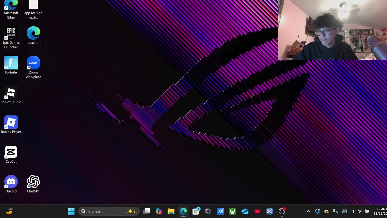This screenshot has width=387, height=218.
Task: Select the ChatGPT desktop shortcut
Action: tap(33, 184)
